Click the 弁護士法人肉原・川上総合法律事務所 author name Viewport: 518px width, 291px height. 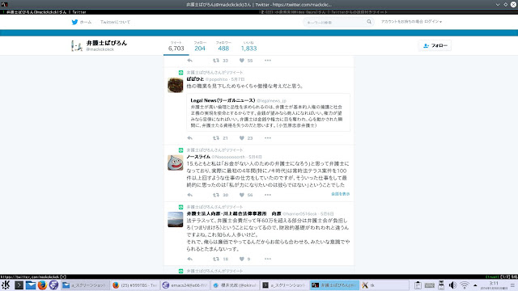tap(234, 213)
